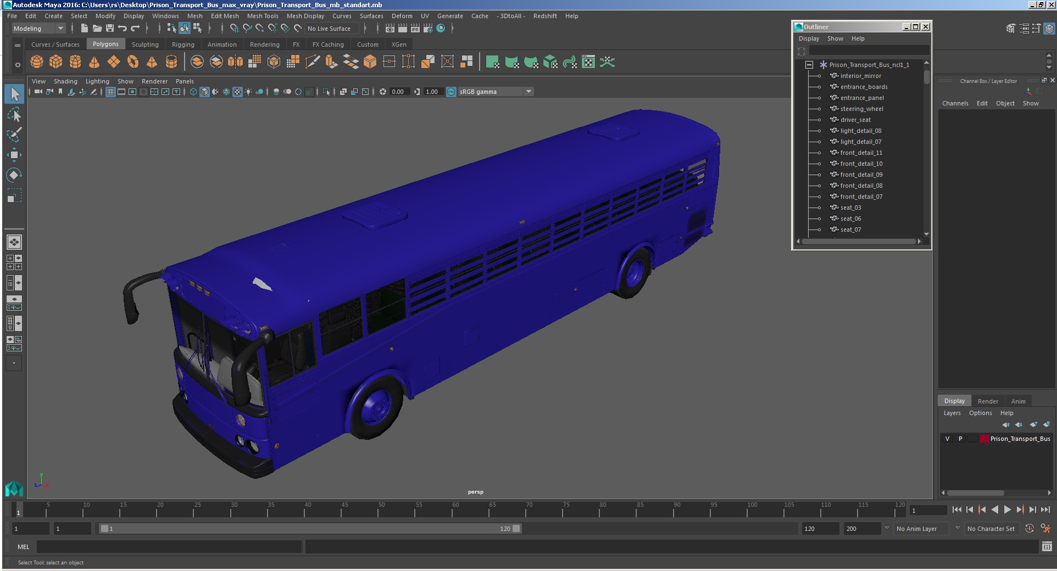Save the scene with floppy icon

tap(110, 28)
